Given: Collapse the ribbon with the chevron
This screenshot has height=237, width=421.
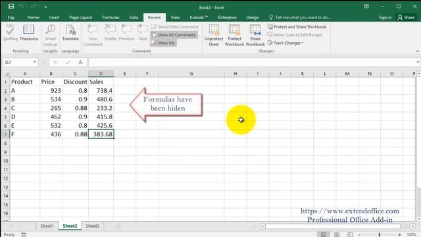Looking at the screenshot, I should pyautogui.click(x=418, y=51).
